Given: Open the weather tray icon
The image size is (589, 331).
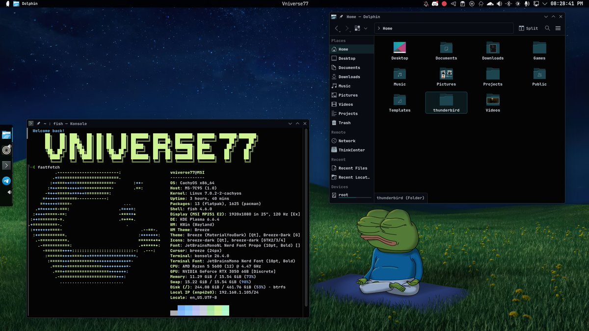Looking at the screenshot, I should point(481,3).
